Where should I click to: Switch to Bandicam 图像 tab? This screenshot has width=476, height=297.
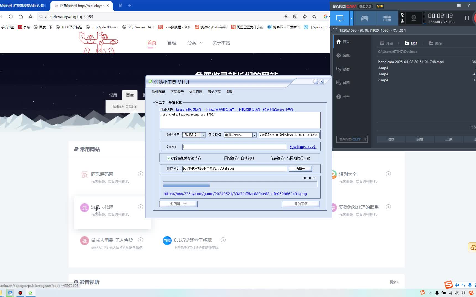[436, 43]
